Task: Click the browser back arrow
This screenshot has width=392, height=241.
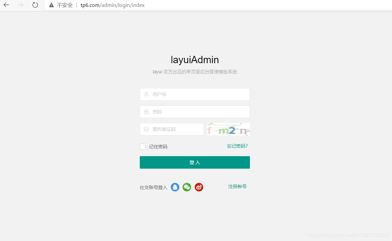Action: (6, 5)
